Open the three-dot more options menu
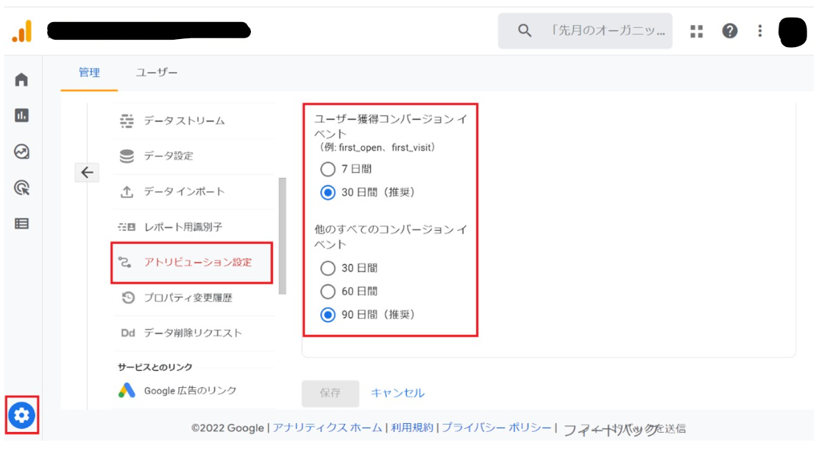 point(759,31)
